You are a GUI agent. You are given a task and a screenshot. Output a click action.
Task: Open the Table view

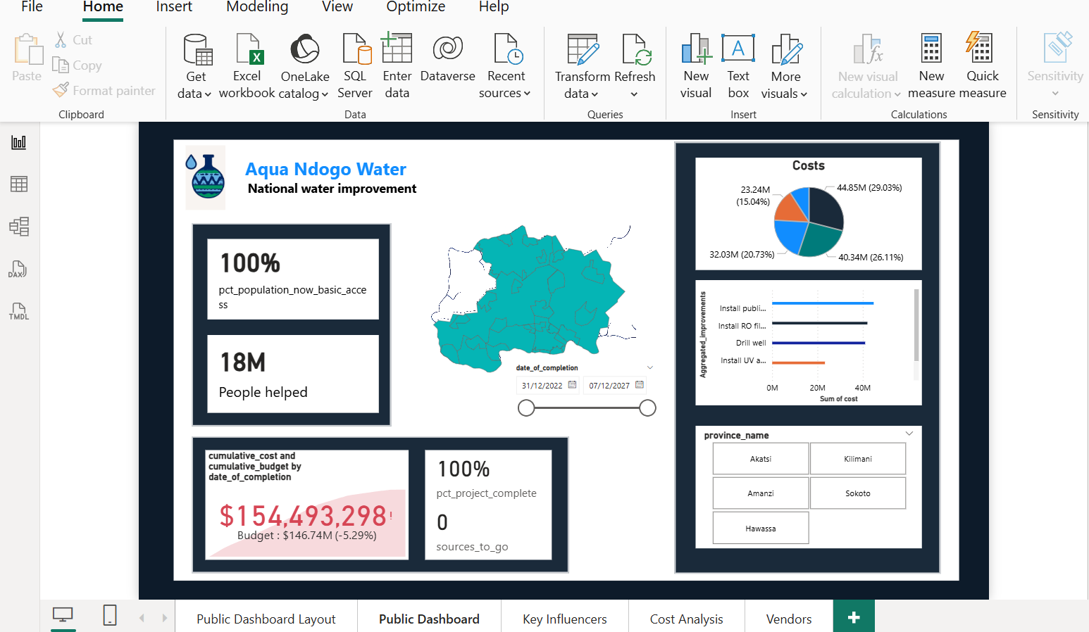pyautogui.click(x=18, y=184)
